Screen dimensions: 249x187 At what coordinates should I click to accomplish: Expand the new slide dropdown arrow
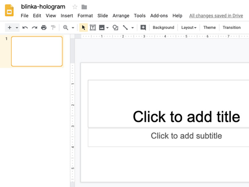point(17,28)
